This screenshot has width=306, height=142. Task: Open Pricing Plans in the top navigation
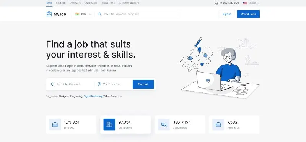[x=108, y=3]
